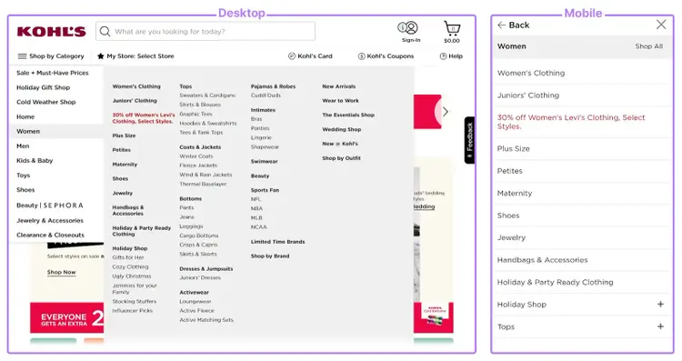Click the Kohl's logo
The height and width of the screenshot is (361, 682).
coord(51,31)
